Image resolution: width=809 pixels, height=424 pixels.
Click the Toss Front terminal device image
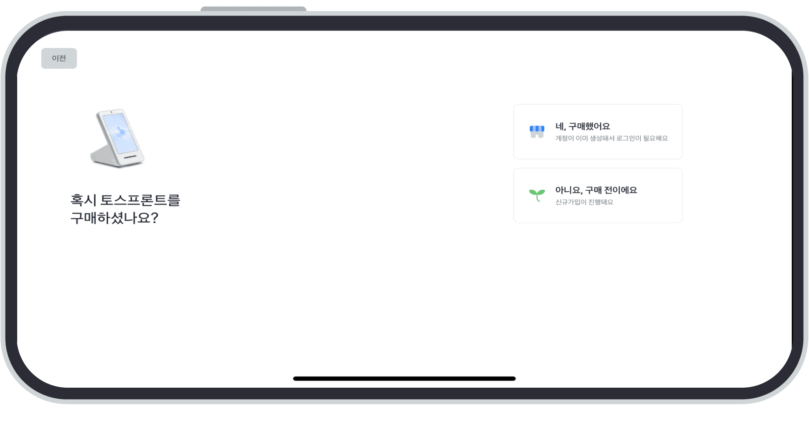[117, 138]
